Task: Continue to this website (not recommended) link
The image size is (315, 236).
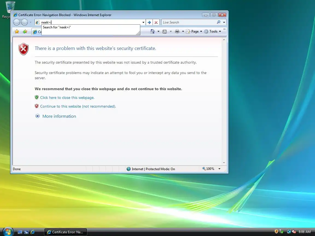Action: tap(78, 106)
